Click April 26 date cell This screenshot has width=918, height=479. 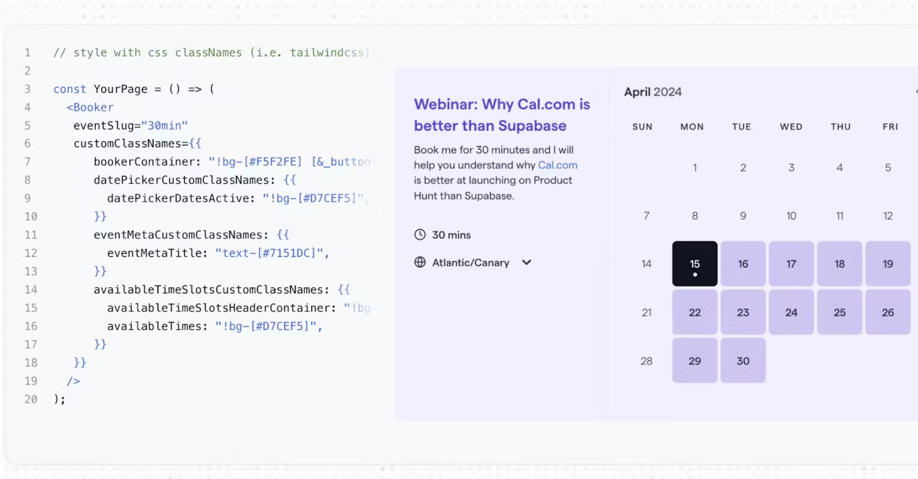point(888,312)
